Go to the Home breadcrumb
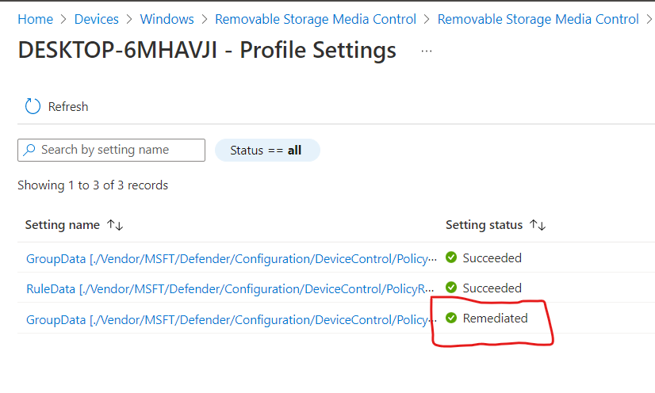The height and width of the screenshot is (393, 655). click(x=35, y=19)
